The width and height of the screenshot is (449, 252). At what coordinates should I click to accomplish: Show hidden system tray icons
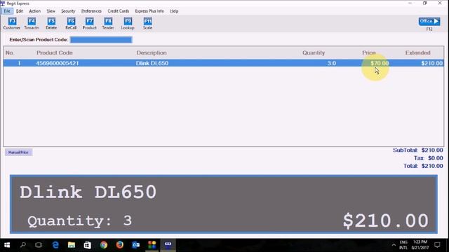click(x=394, y=245)
